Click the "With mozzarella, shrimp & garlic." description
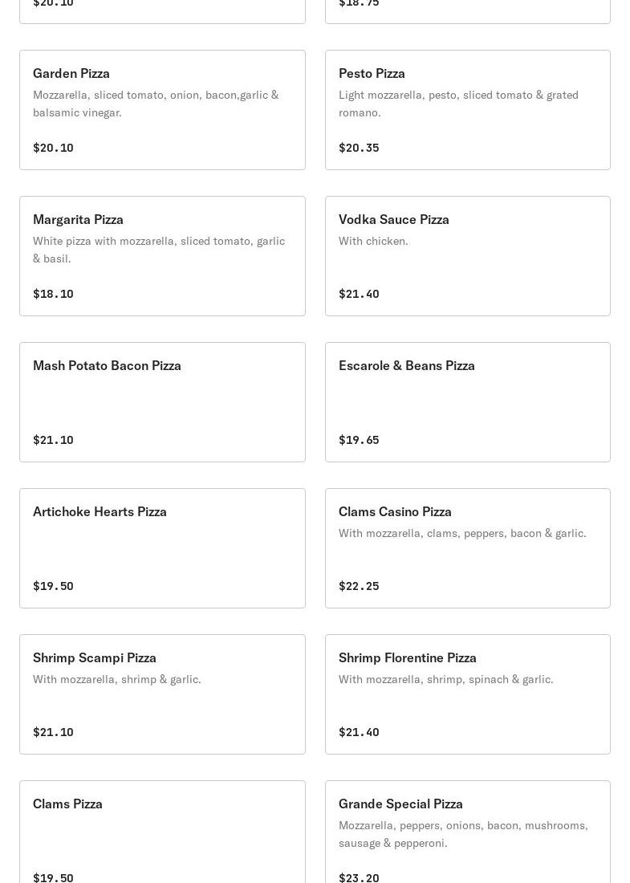The image size is (630, 883). tap(117, 679)
